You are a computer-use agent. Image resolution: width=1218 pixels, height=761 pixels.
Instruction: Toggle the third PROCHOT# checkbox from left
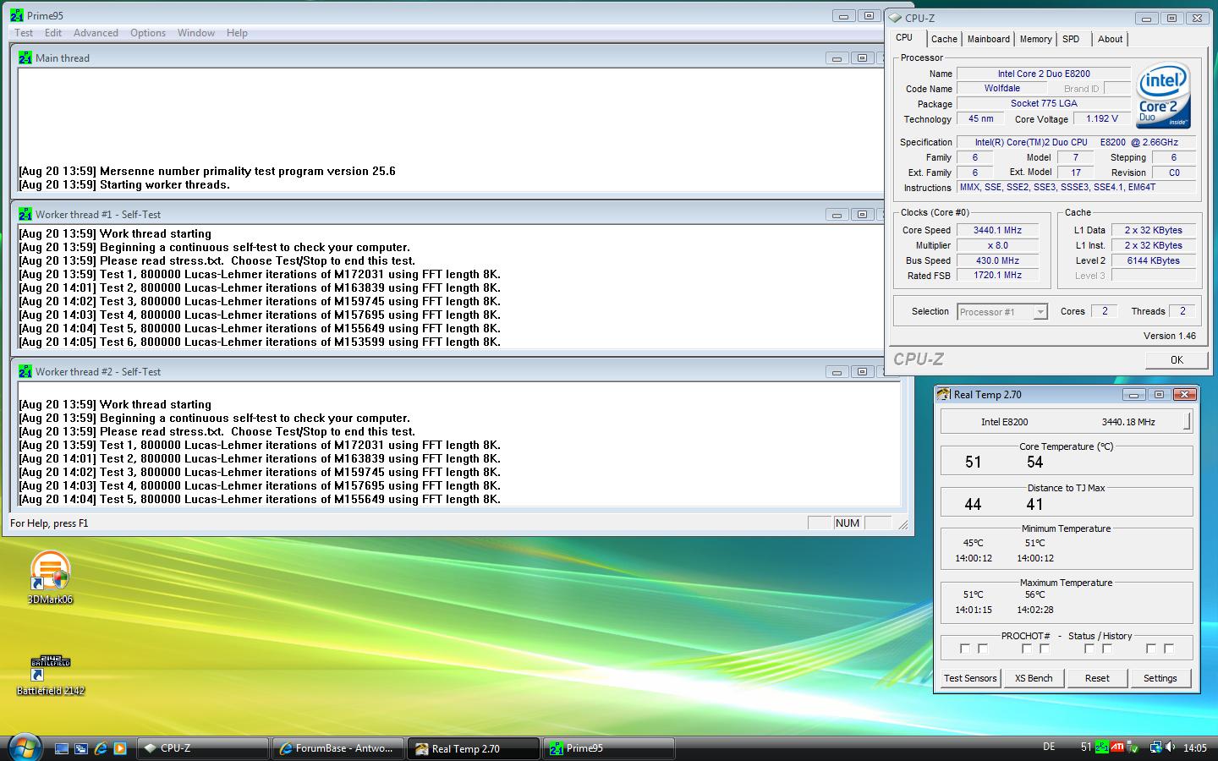(x=1027, y=649)
